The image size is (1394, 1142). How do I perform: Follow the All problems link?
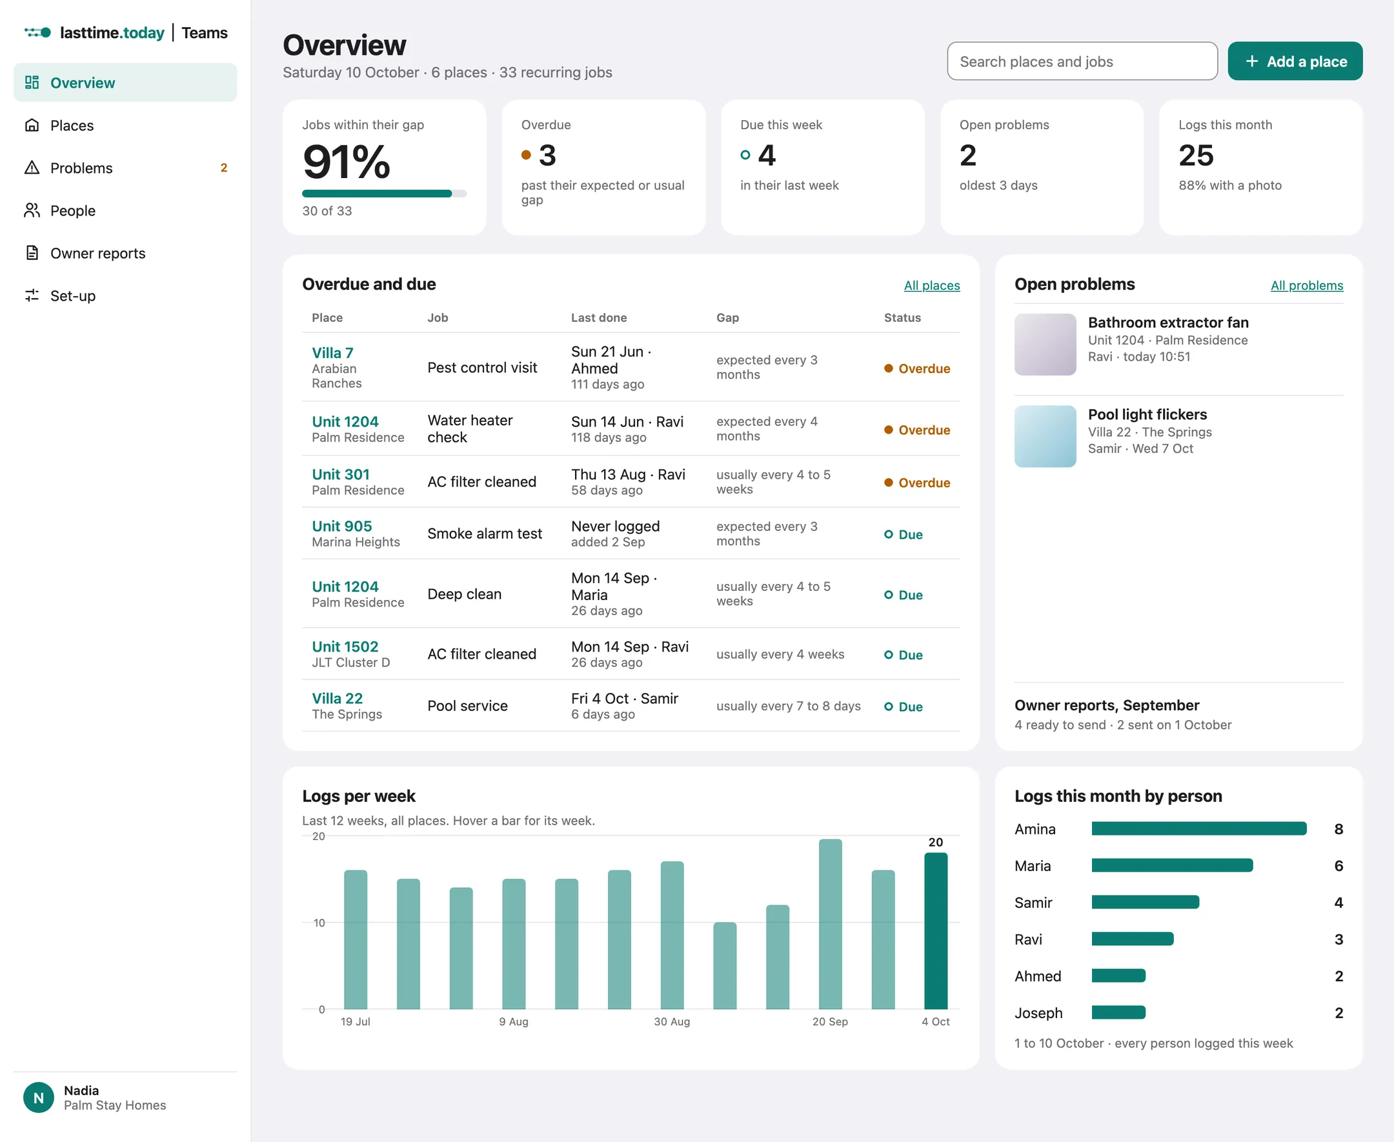point(1306,285)
